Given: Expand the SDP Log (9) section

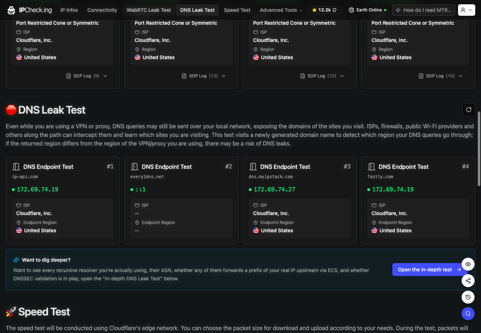Looking at the screenshot, I should (87, 76).
